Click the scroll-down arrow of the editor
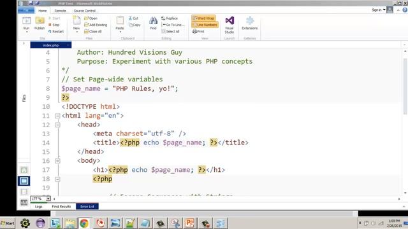The height and width of the screenshot is (229, 408). 405,193
